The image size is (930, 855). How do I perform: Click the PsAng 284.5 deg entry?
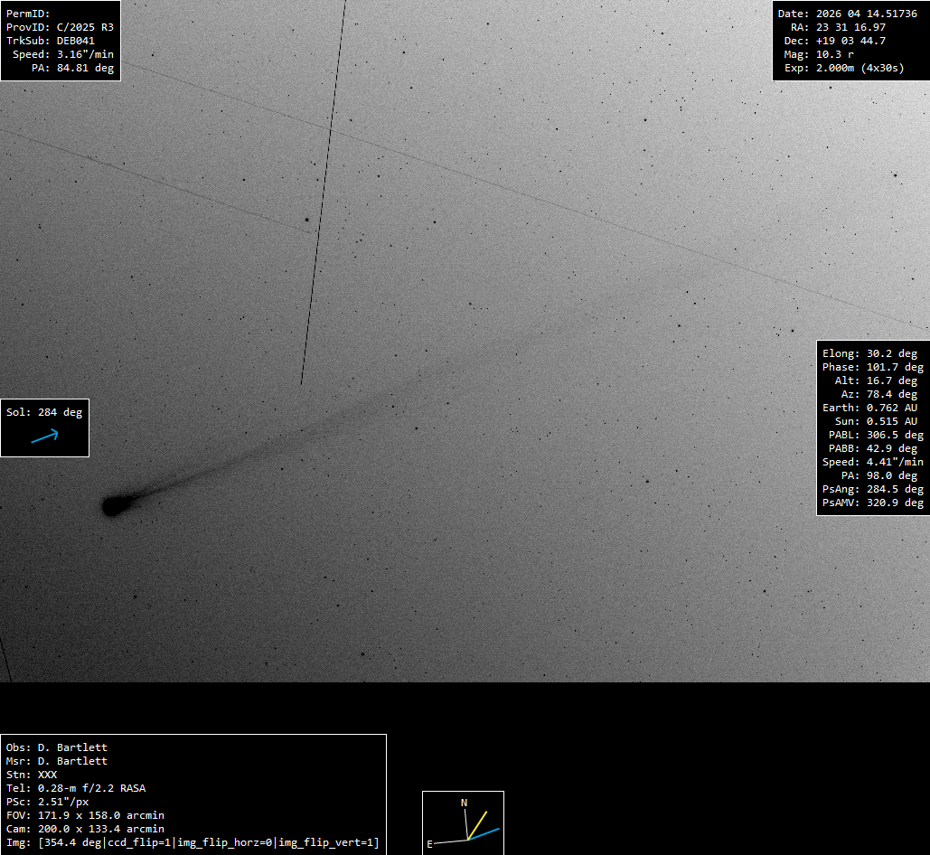click(x=873, y=489)
